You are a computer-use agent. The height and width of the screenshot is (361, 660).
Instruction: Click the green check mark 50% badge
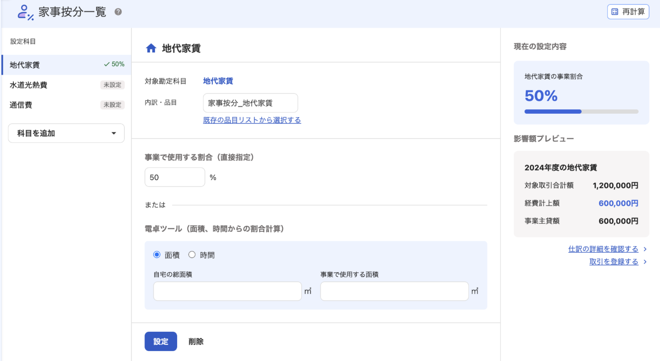tap(114, 64)
